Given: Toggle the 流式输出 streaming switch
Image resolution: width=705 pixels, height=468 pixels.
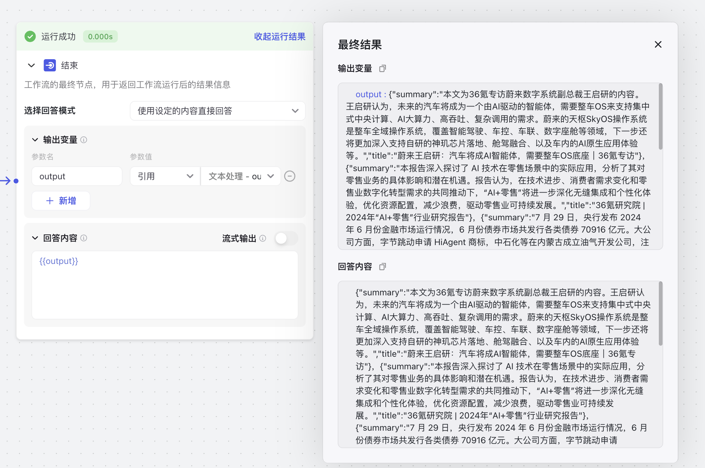Looking at the screenshot, I should (286, 238).
